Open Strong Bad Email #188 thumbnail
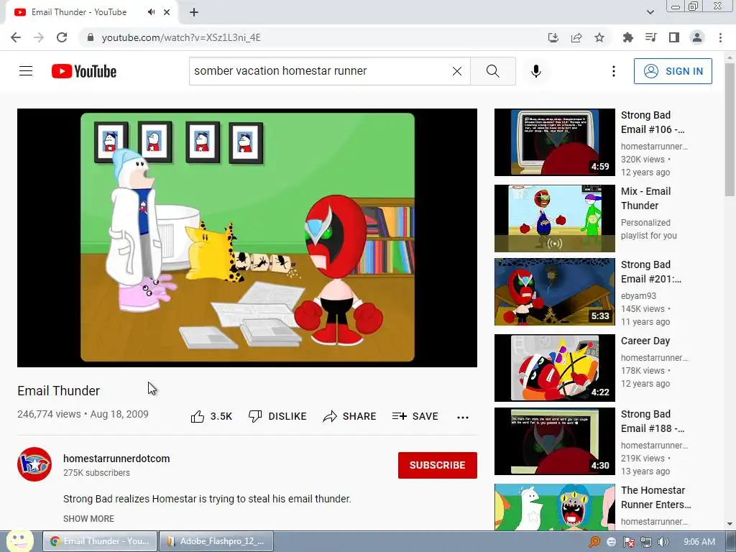The width and height of the screenshot is (736, 552). point(555,441)
